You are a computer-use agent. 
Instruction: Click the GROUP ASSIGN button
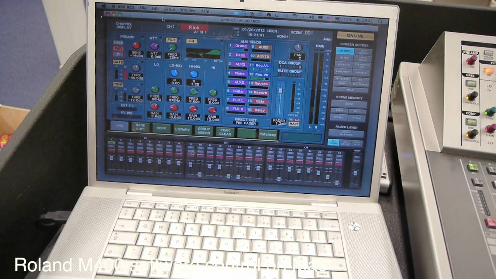[203, 131]
